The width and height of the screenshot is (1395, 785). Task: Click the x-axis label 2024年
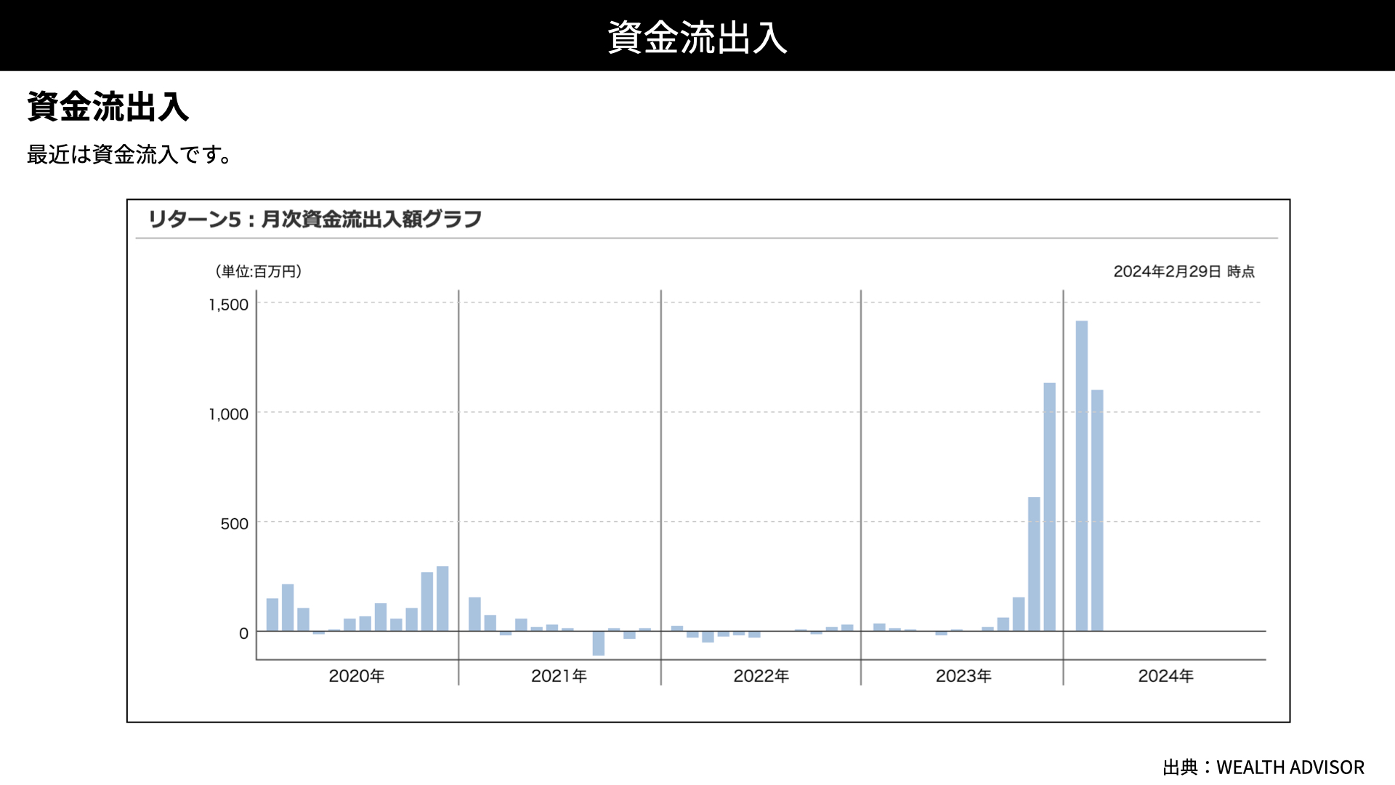coord(1166,676)
